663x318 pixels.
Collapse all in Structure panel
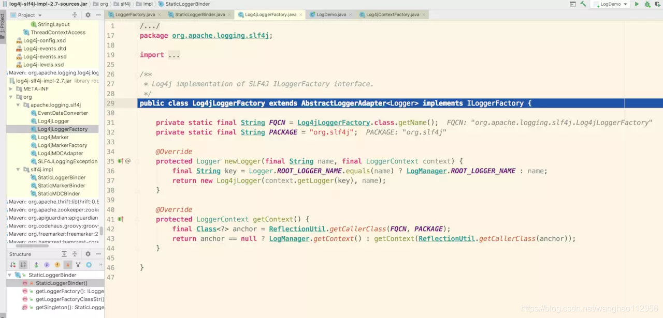coord(75,254)
